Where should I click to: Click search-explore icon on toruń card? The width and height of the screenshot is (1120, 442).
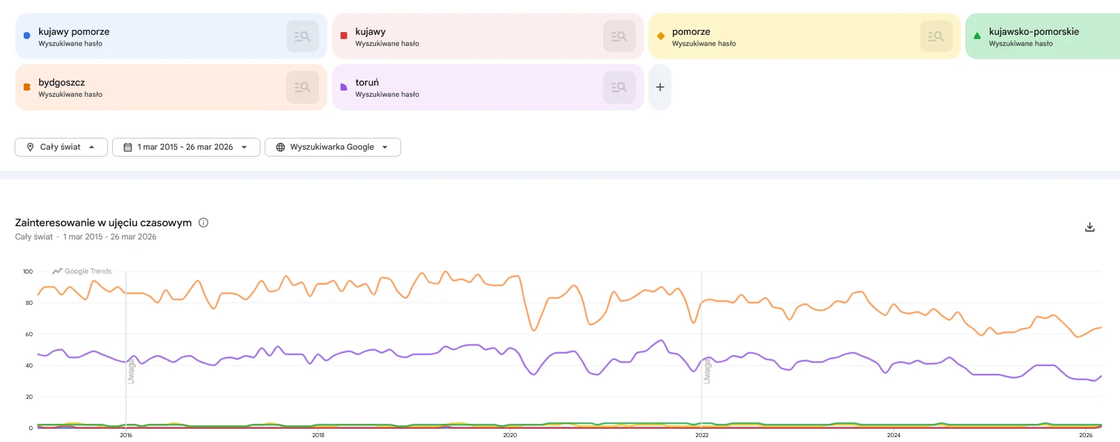click(x=619, y=87)
